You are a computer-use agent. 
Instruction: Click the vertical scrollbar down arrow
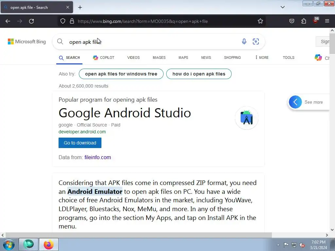332,230
